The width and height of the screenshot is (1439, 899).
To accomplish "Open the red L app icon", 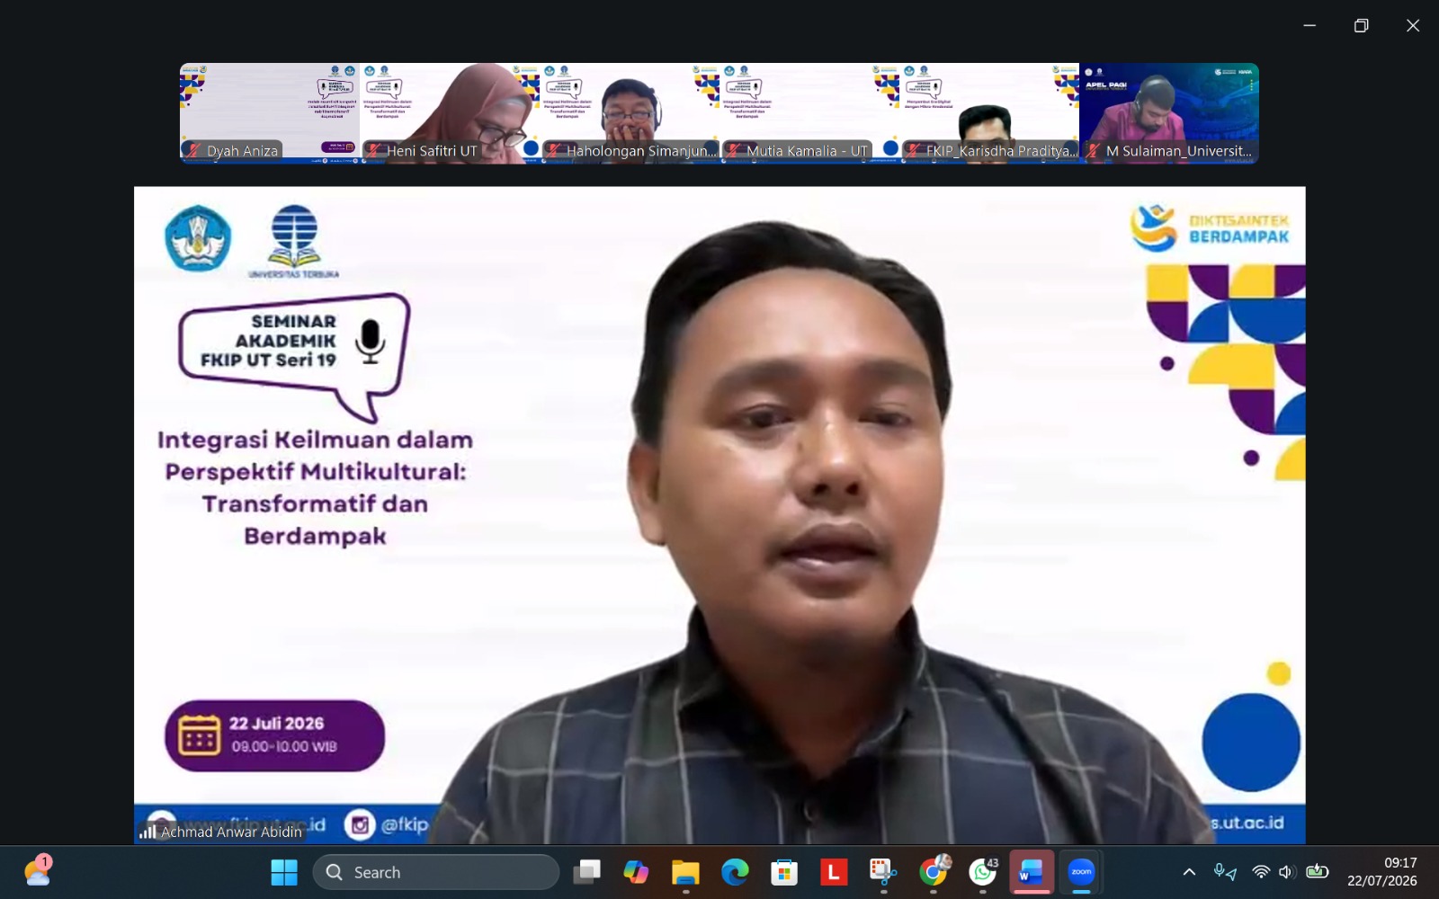I will 834,872.
